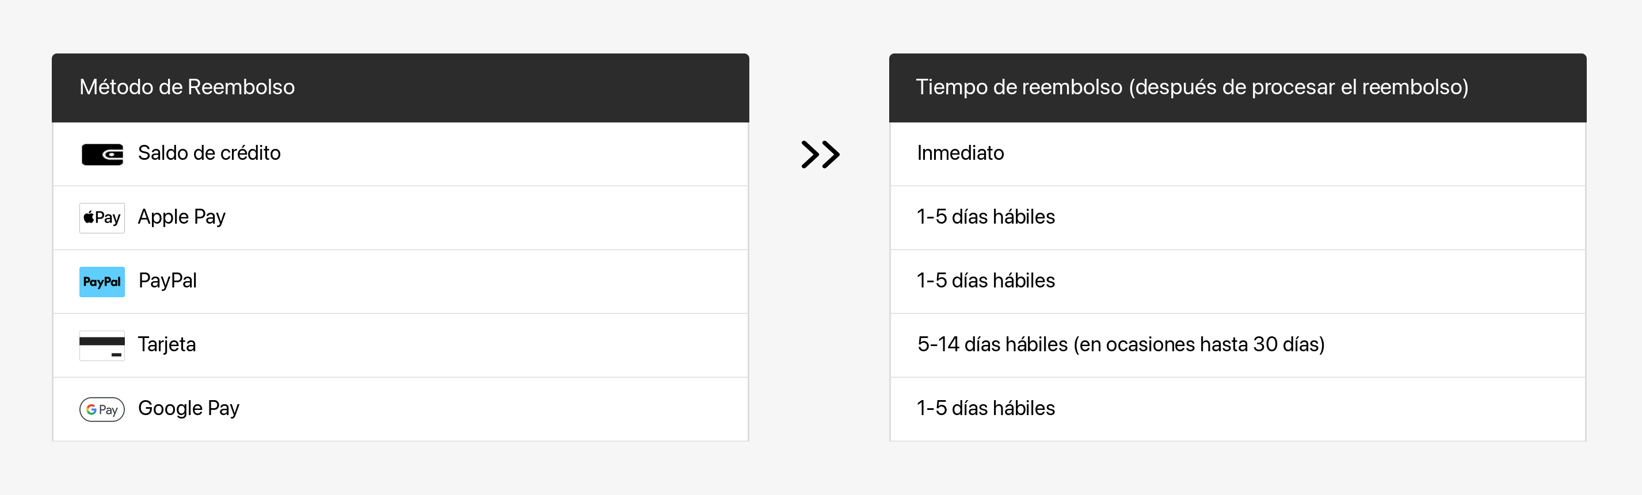Image resolution: width=1642 pixels, height=495 pixels.
Task: Click the Método de Reembolso header
Action: [187, 87]
